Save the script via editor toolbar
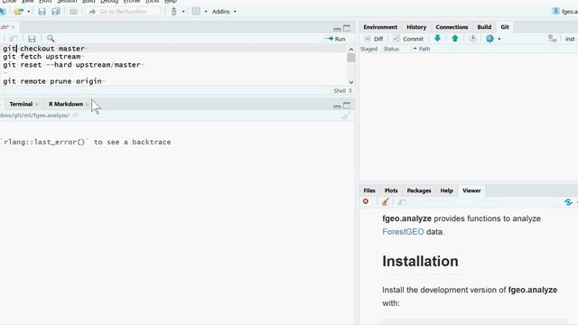 (32, 39)
